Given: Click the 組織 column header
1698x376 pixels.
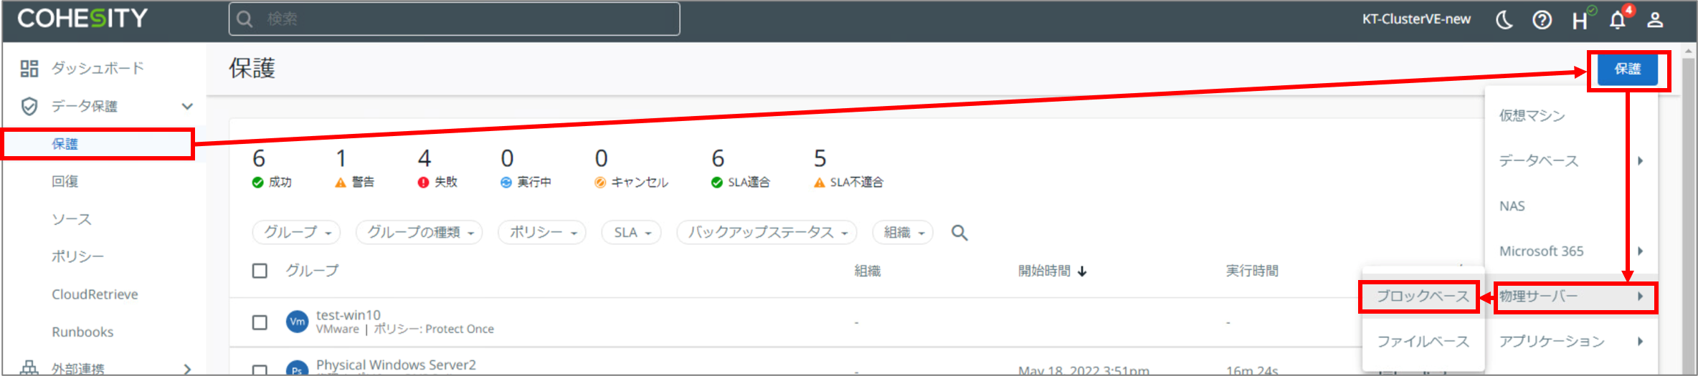Looking at the screenshot, I should [868, 271].
